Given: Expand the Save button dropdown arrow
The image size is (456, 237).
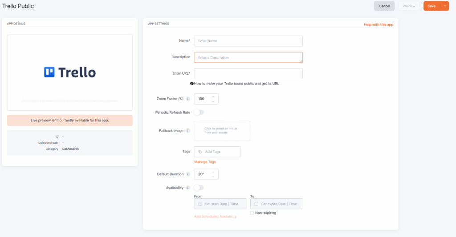Looking at the screenshot, I should (x=445, y=6).
